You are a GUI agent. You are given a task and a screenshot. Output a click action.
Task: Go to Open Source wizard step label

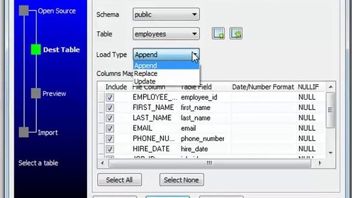pyautogui.click(x=57, y=11)
